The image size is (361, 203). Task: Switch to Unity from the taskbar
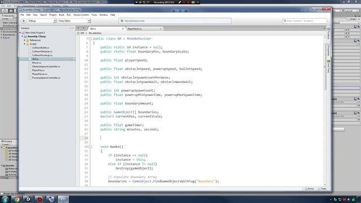28,199
